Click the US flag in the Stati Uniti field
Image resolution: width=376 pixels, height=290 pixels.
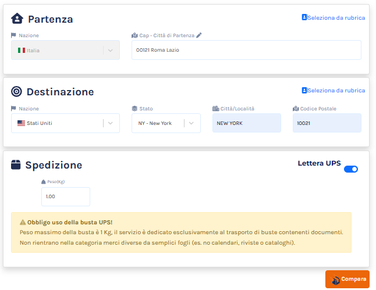point(21,123)
